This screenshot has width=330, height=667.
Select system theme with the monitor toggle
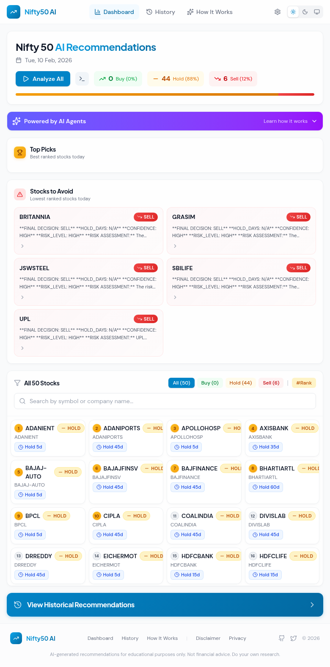click(317, 12)
